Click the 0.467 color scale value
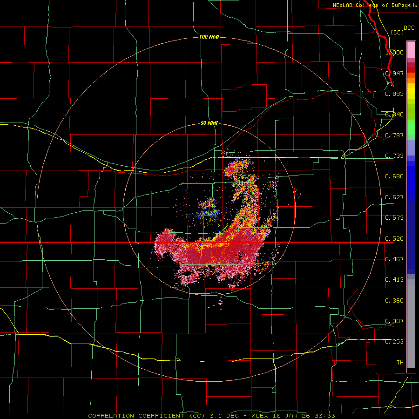Viewport: 419px width, 419px height. (x=394, y=259)
